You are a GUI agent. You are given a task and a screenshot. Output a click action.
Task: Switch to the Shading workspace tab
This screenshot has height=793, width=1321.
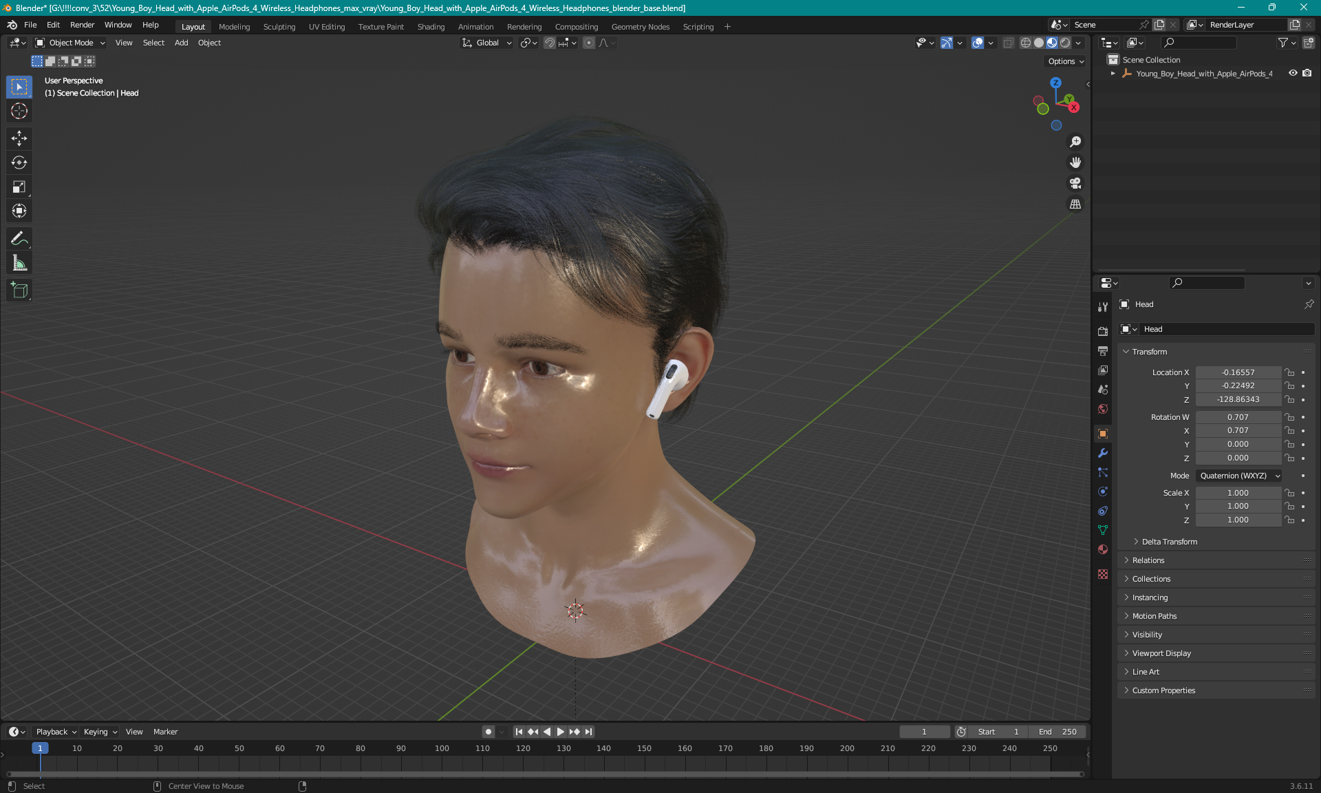[431, 27]
